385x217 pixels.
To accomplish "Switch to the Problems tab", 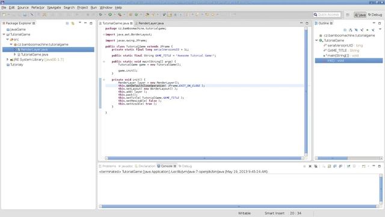I will point(107,166).
